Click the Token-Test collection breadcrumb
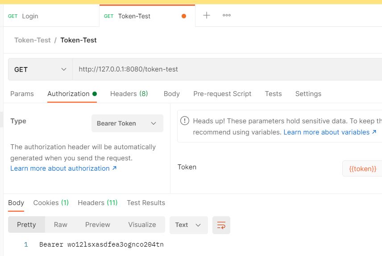Screen dimensions: 382x256 pyautogui.click(x=33, y=40)
